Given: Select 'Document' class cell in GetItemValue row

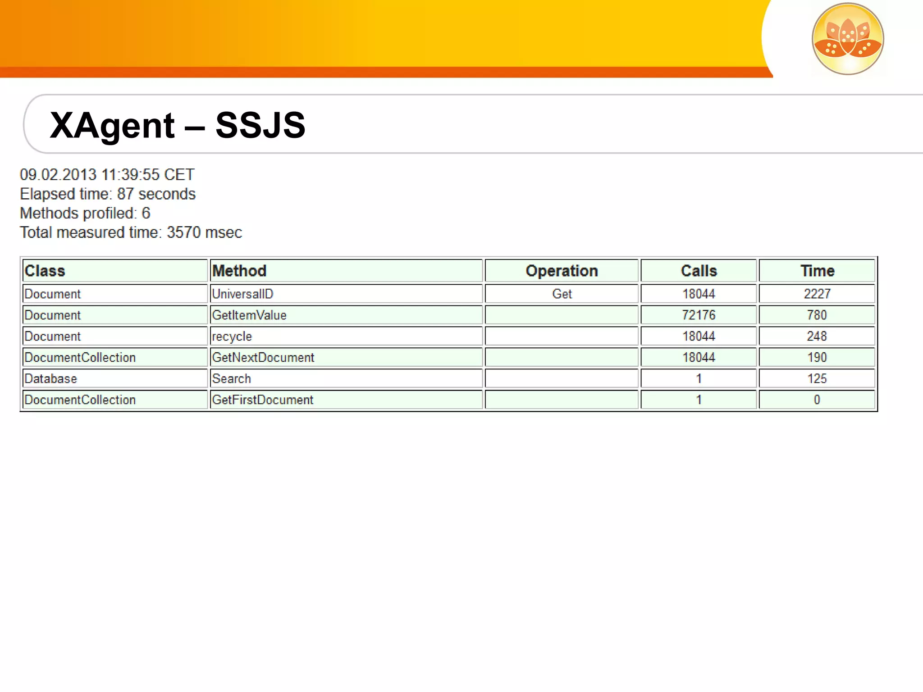Looking at the screenshot, I should pos(115,315).
